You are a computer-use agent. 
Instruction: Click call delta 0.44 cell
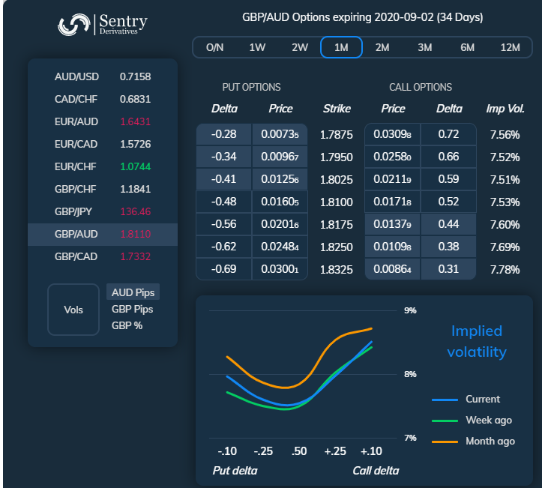tap(448, 224)
